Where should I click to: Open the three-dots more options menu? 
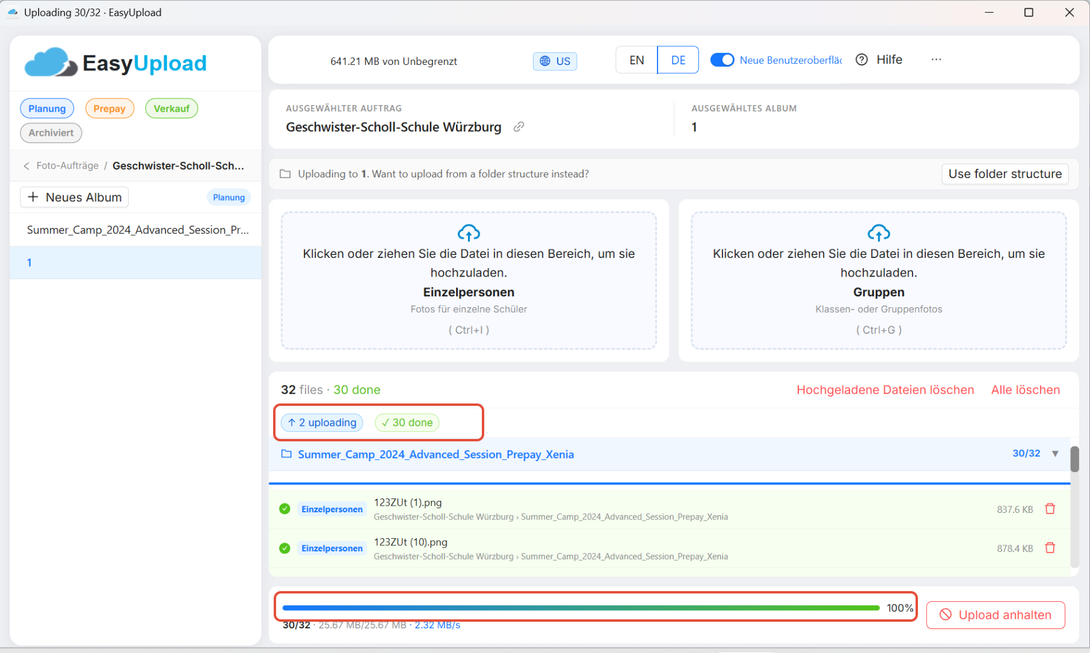[x=936, y=60]
